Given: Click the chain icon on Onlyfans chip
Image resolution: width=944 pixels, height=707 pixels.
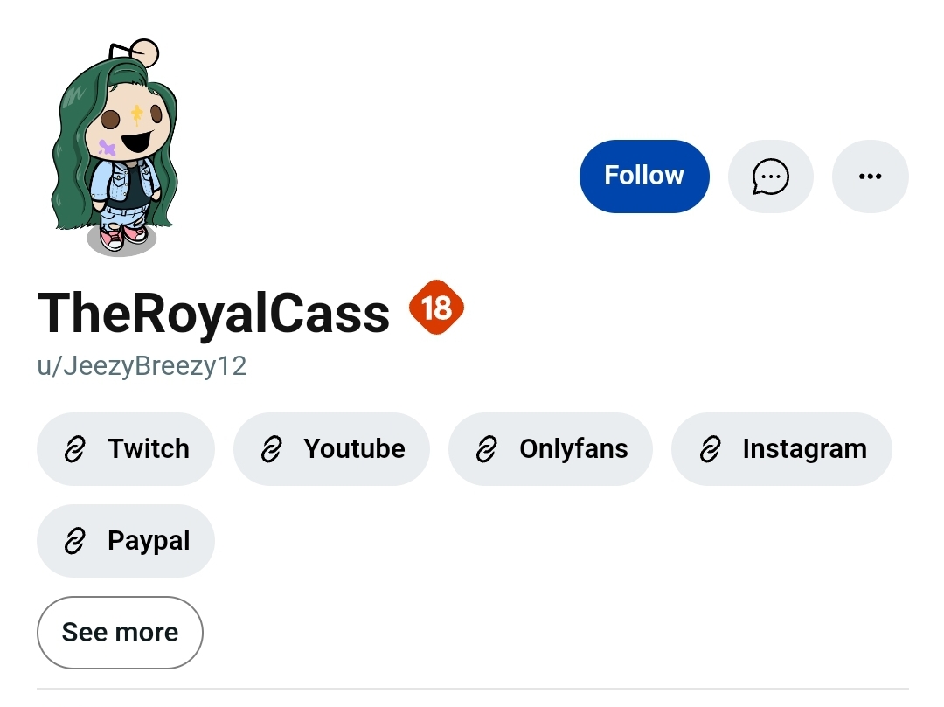Looking at the screenshot, I should coord(487,449).
